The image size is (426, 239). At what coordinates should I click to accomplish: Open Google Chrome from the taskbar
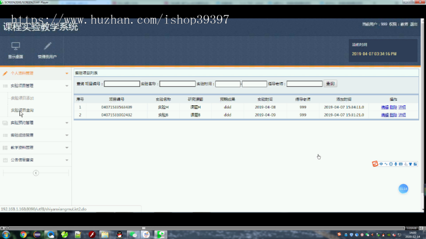coord(23,235)
